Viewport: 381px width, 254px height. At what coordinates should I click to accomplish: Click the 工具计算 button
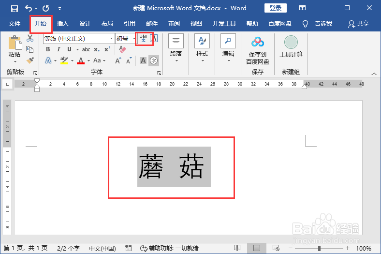tap(291, 46)
